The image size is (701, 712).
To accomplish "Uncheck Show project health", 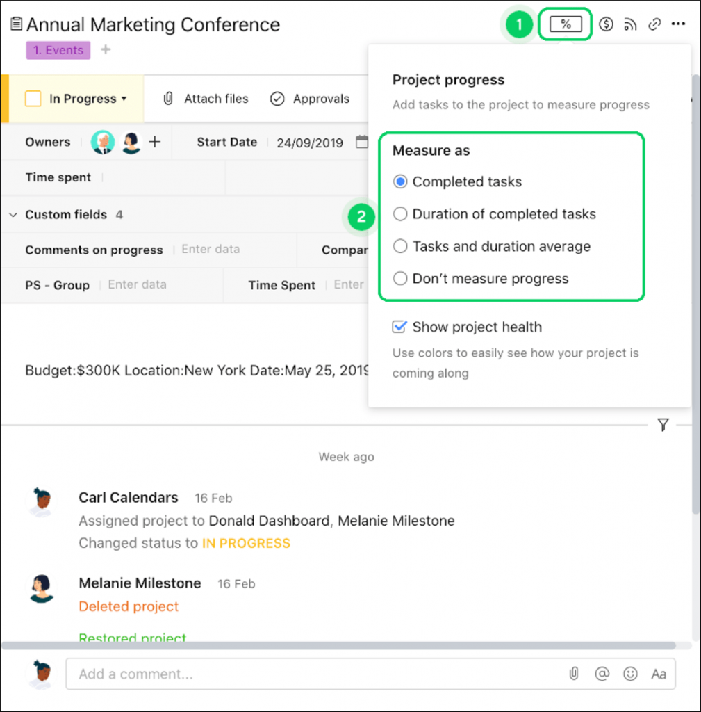I will pyautogui.click(x=399, y=327).
